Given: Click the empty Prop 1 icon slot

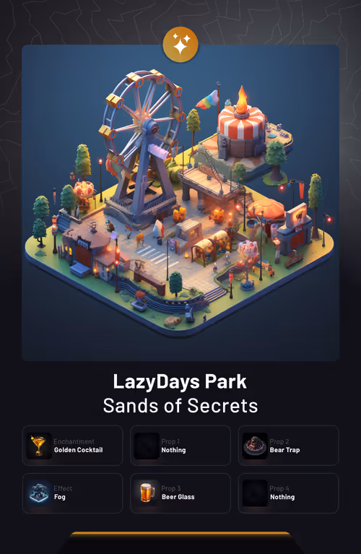Looking at the screenshot, I should coord(147,446).
